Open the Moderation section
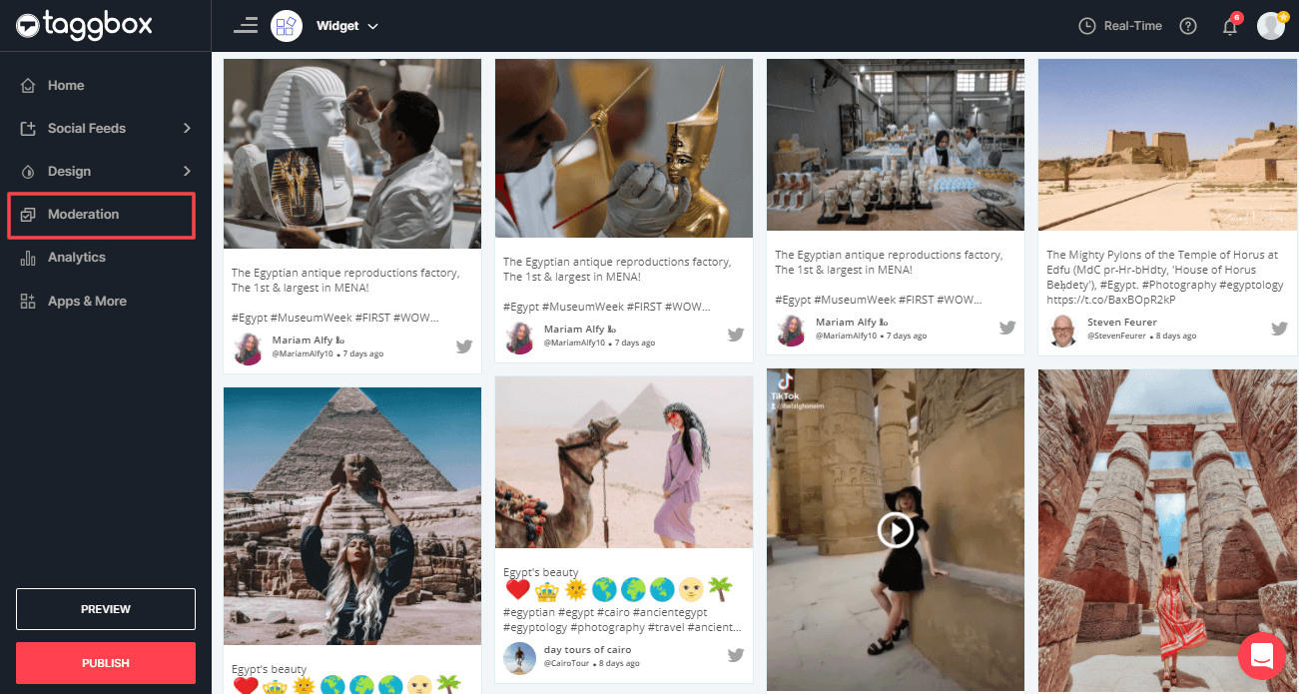 (83, 214)
